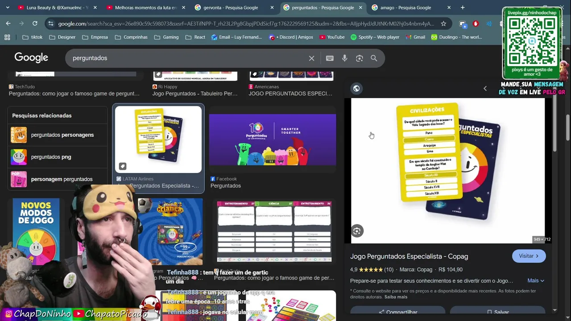Clear the search box with the X icon
Image resolution: width=571 pixels, height=321 pixels.
311,58
